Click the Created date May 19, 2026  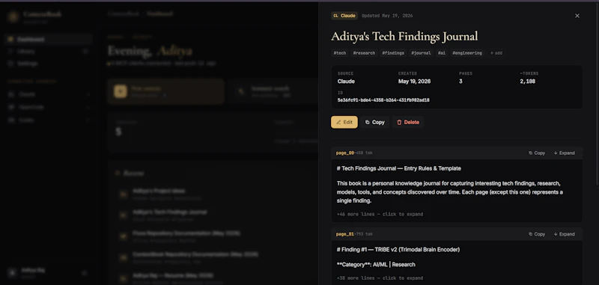pyautogui.click(x=414, y=82)
